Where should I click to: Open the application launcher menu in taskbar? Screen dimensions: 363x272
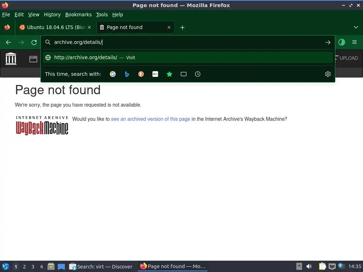[6, 266]
